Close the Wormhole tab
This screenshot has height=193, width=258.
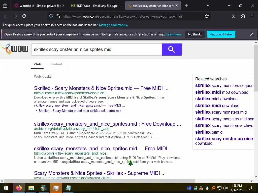63,6
